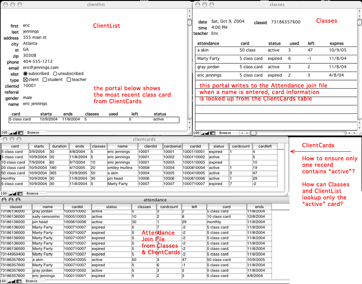The width and height of the screenshot is (362, 284).
Task: Click the zip field 30308
Action: (29, 55)
